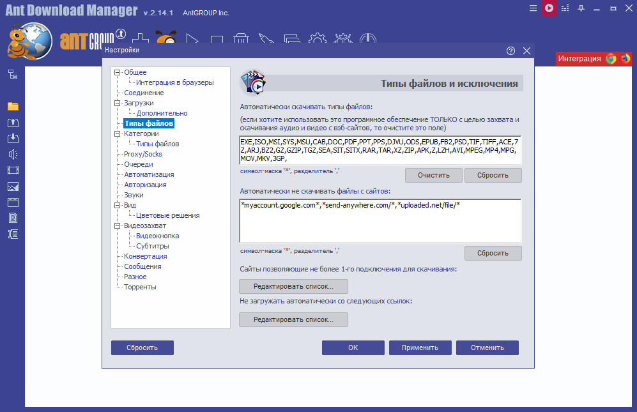Screen dimensions: 637x412
Task: Select Цветовые решения in the tree
Action: 168,215
